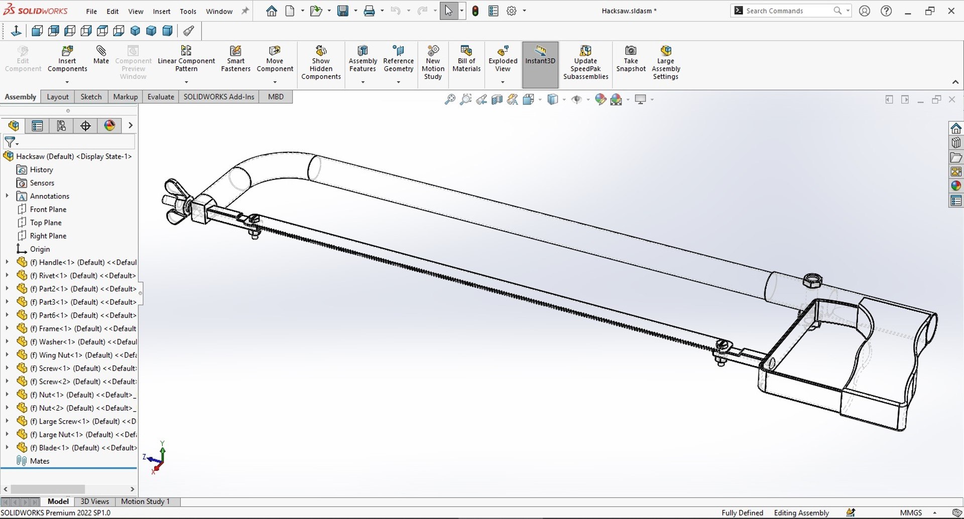Open the Insert menu
964x519 pixels.
[162, 11]
